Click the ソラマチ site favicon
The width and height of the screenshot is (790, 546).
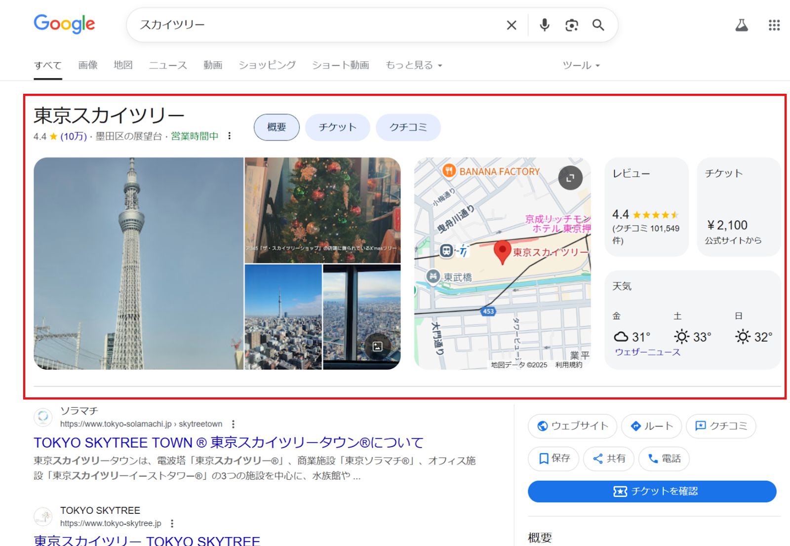[43, 417]
